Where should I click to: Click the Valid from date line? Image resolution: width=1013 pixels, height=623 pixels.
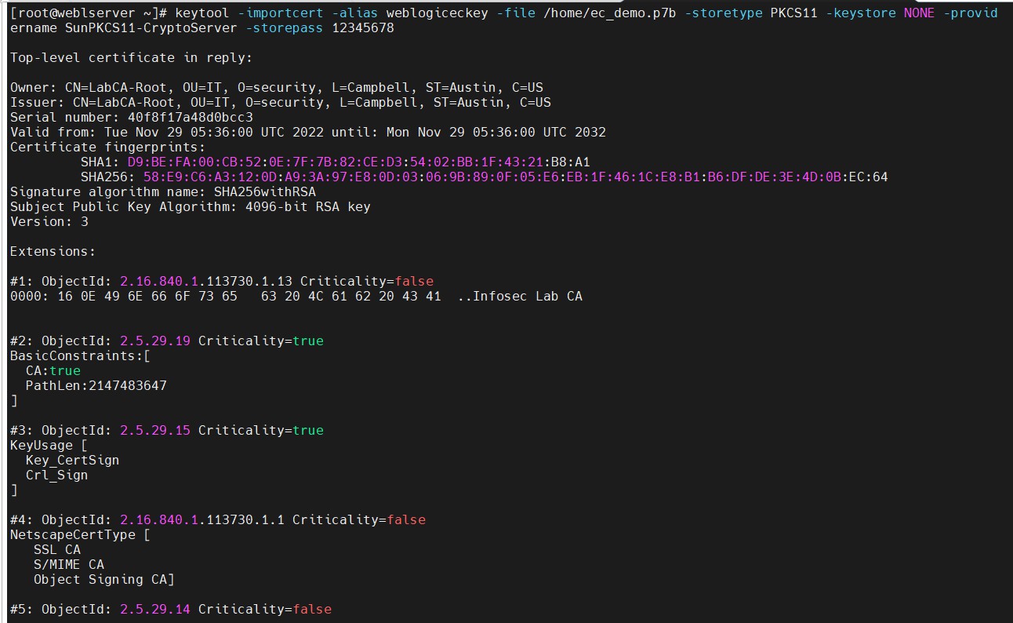click(x=307, y=133)
